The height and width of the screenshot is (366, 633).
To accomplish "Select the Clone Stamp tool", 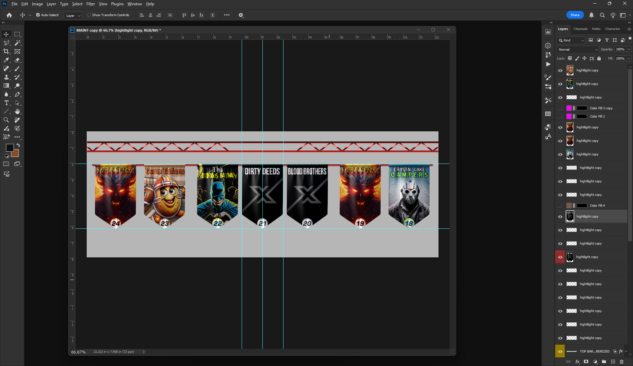I will pyautogui.click(x=6, y=77).
